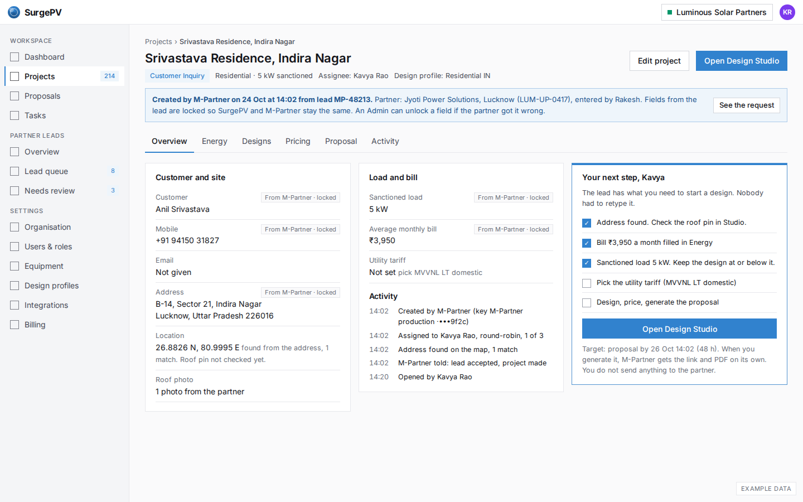Image resolution: width=803 pixels, height=502 pixels.
Task: Go to the Pricing tab
Action: click(x=298, y=141)
